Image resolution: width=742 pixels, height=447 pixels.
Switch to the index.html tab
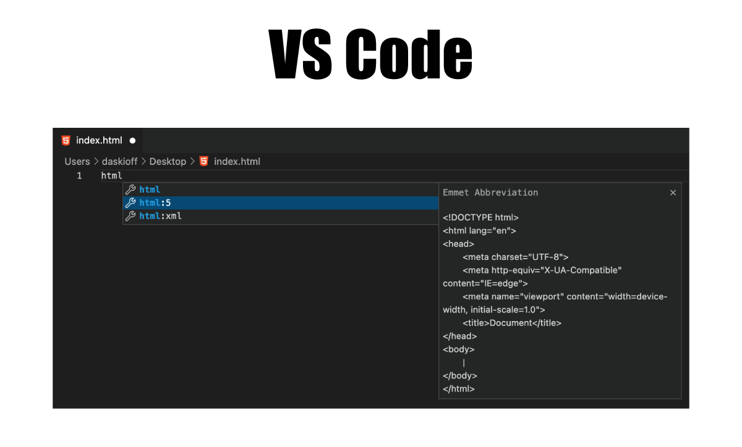[x=99, y=140]
